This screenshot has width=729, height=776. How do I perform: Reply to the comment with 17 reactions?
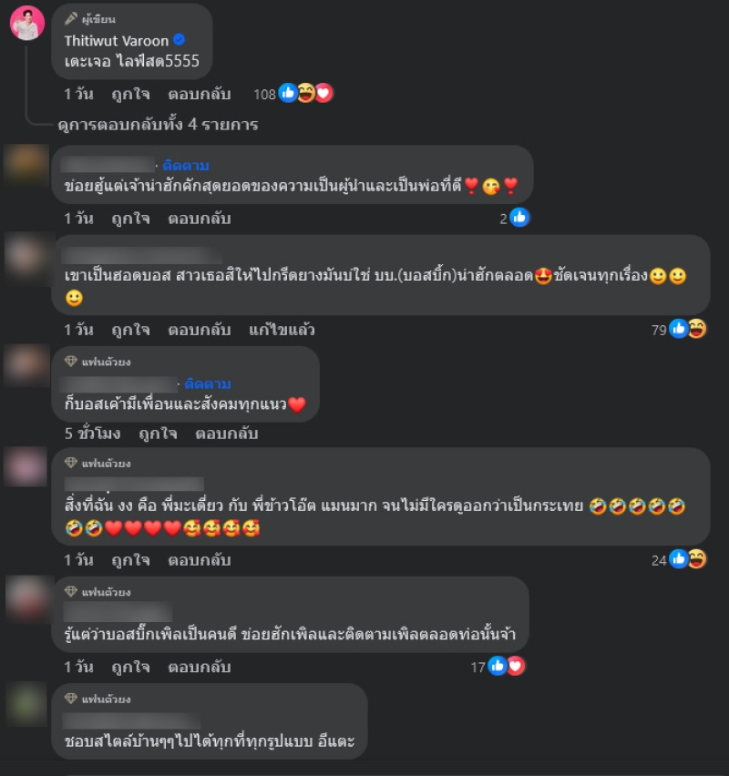[x=199, y=667]
